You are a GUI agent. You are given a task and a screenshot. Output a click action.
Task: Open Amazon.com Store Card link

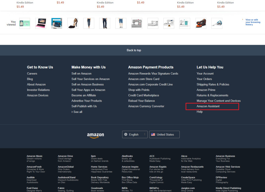coord(144,79)
